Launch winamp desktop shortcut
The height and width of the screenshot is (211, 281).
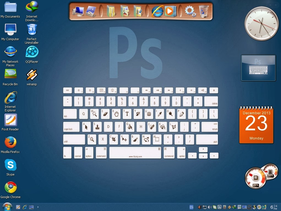32,77
